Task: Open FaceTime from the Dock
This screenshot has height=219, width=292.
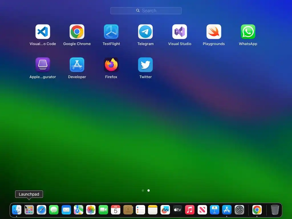Action: point(103,210)
